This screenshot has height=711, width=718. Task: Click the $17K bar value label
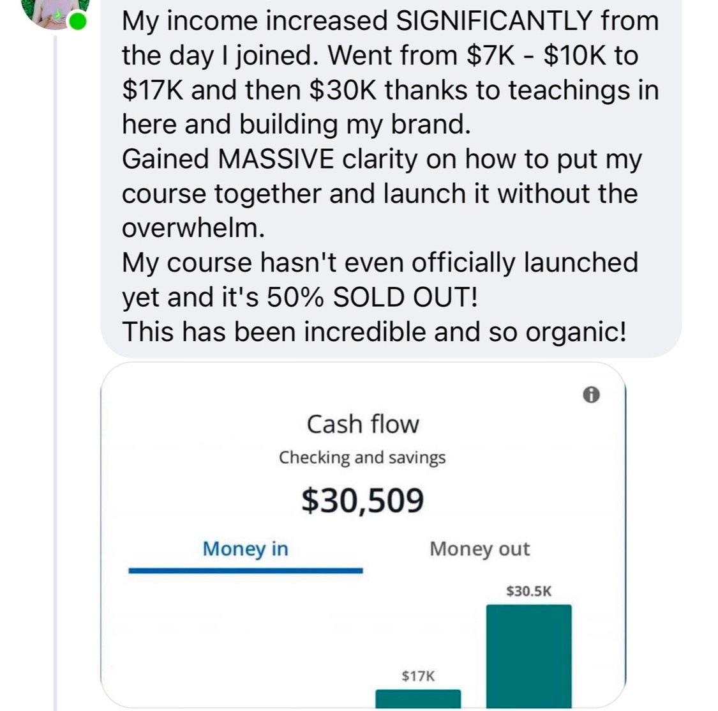click(418, 676)
